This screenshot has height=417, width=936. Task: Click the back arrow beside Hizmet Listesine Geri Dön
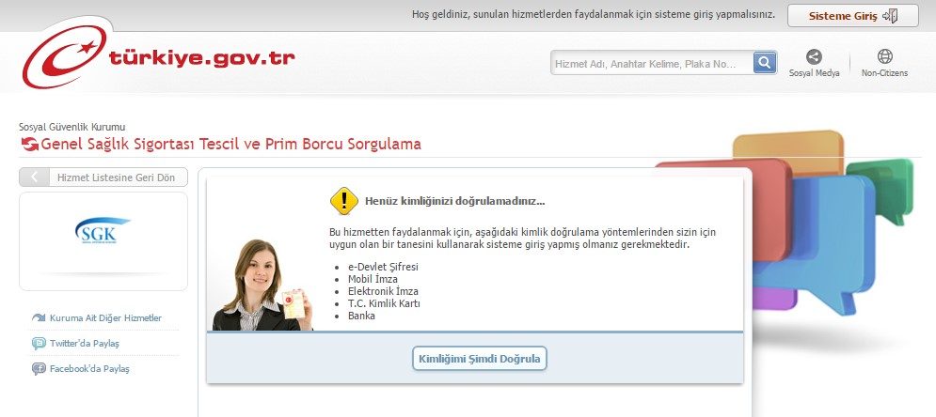(x=35, y=177)
